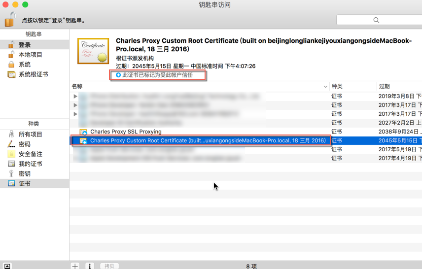Show the 我的证书 category
Screen dimensions: 422x269
35,164
